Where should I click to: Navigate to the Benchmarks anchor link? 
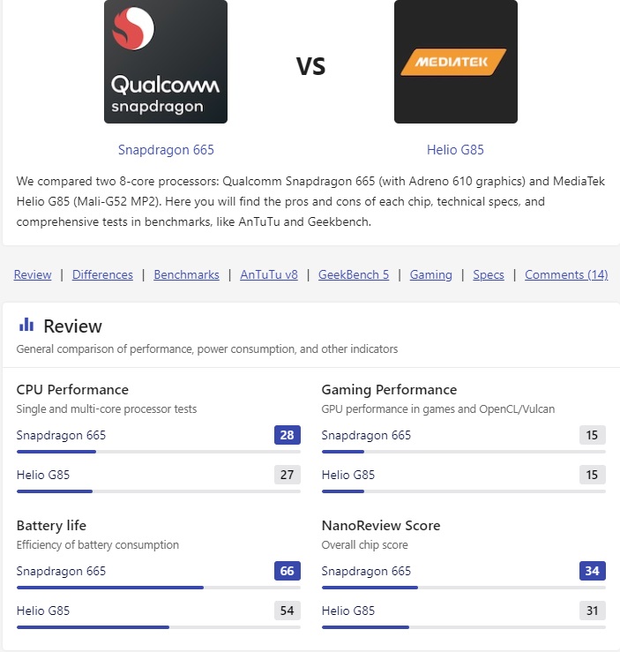pos(186,274)
